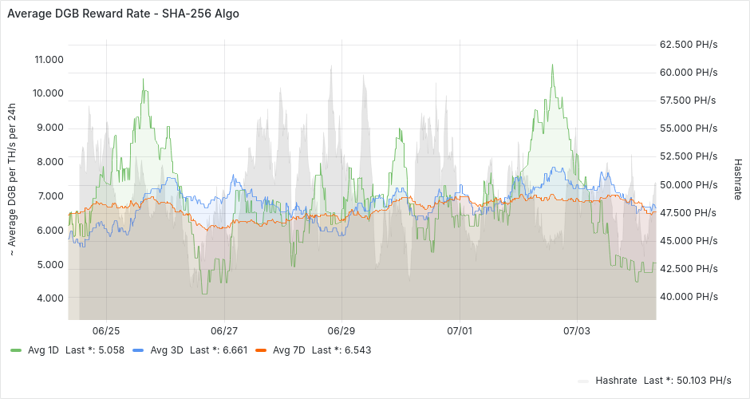
Task: Click the 57.500 PH/s right axis label
Action: [688, 100]
